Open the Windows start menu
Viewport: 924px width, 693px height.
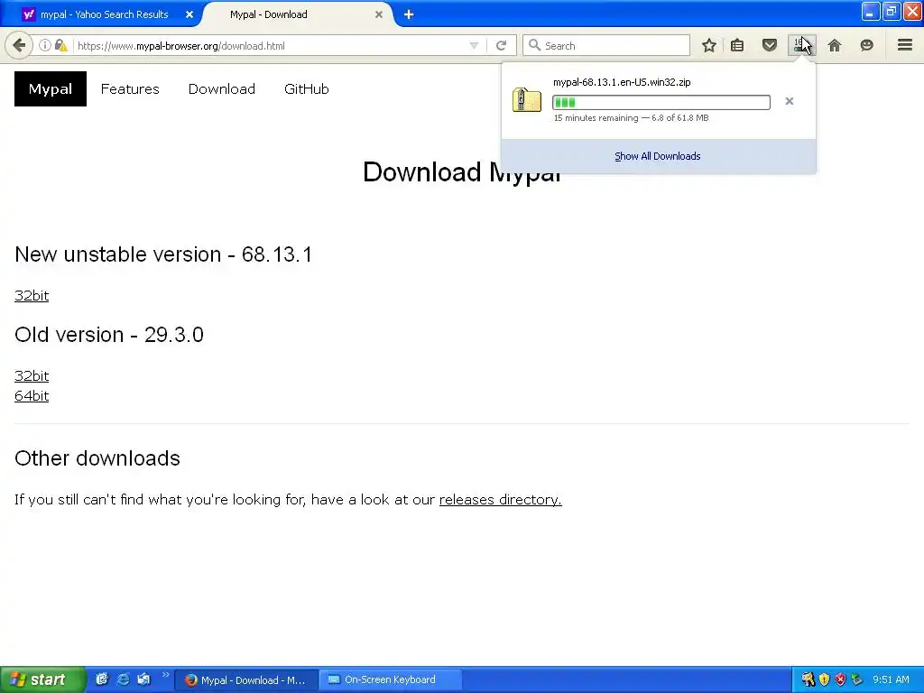pyautogui.click(x=42, y=679)
